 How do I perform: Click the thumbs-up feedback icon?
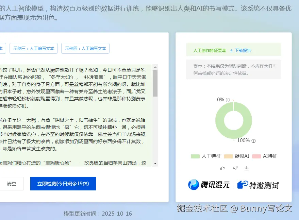click(222, 168)
